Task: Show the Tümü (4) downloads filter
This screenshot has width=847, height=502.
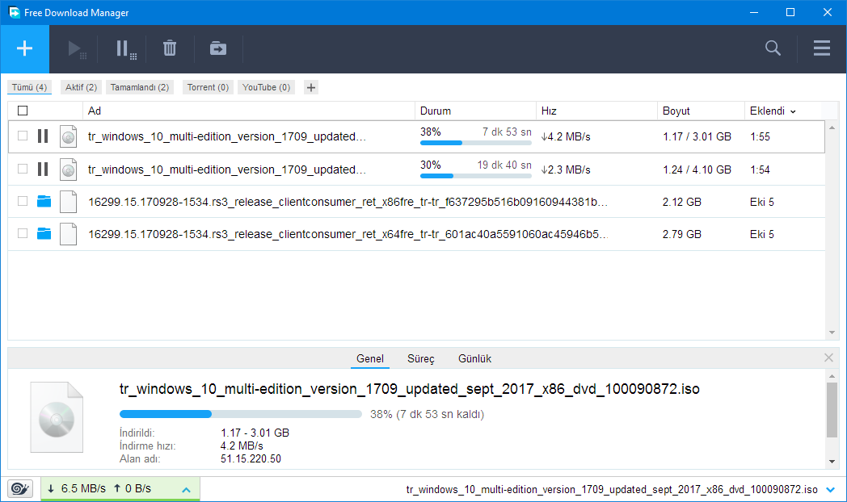Action: 29,87
